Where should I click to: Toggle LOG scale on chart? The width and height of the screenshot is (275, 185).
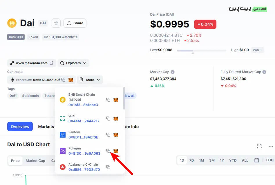[269, 160]
